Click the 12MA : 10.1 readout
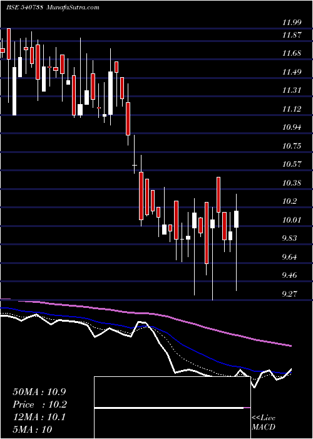 pos(39,417)
